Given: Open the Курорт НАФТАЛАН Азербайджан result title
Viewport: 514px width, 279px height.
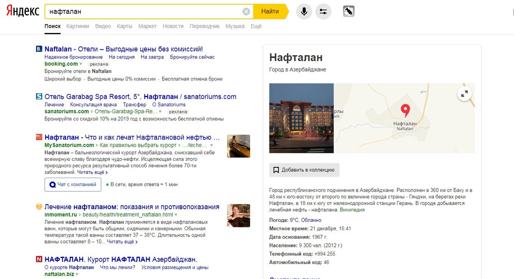Looking at the screenshot, I should tap(121, 259).
